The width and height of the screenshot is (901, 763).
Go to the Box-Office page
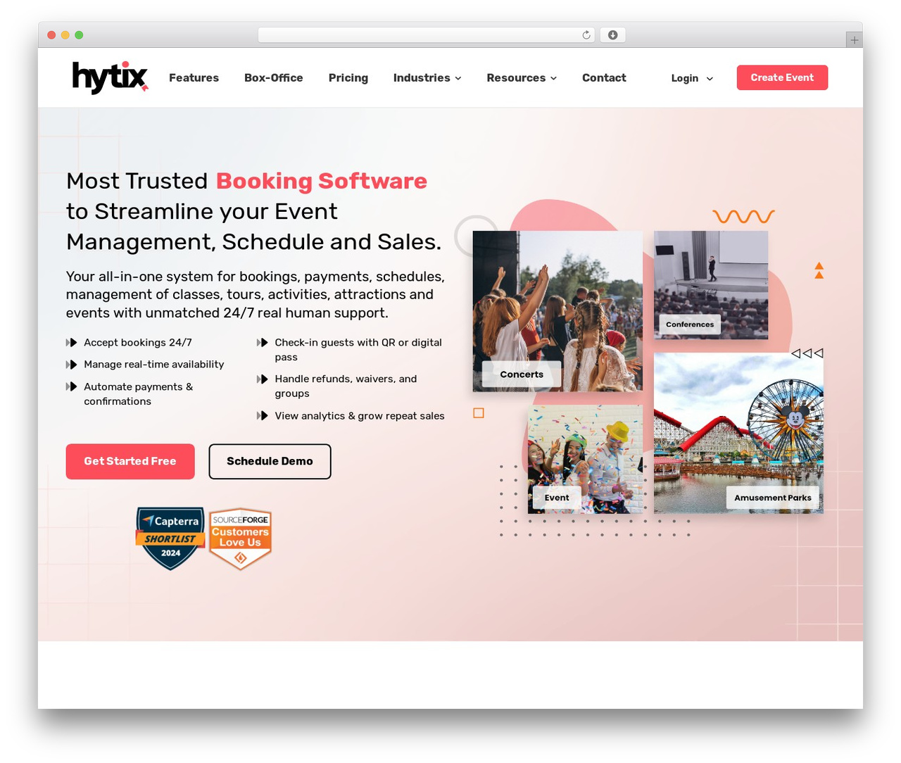click(x=274, y=78)
